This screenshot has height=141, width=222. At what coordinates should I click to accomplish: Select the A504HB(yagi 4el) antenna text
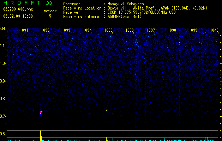point(125,17)
